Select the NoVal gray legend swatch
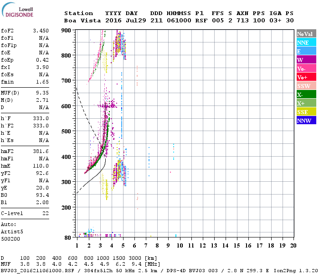Image resolution: width=319 pixels, height=274 pixels. point(306,34)
